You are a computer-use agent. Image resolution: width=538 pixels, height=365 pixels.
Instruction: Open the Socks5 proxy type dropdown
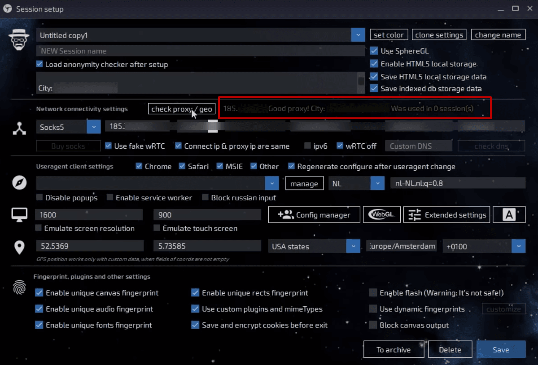[x=94, y=127]
